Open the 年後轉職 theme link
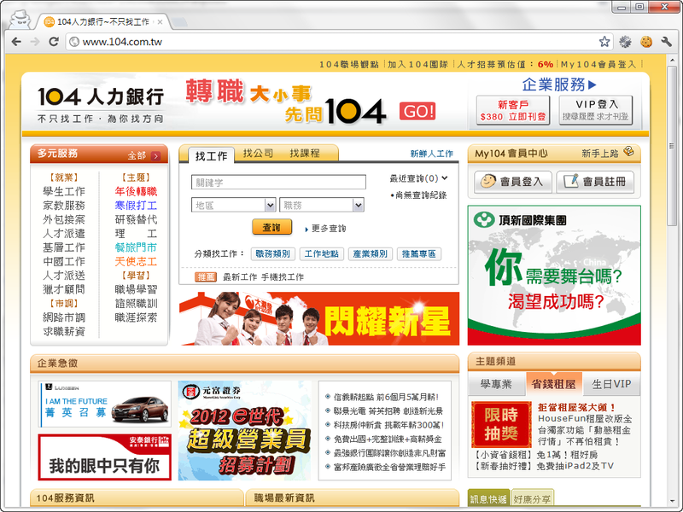Screen dimensions: 683x512 [136, 192]
